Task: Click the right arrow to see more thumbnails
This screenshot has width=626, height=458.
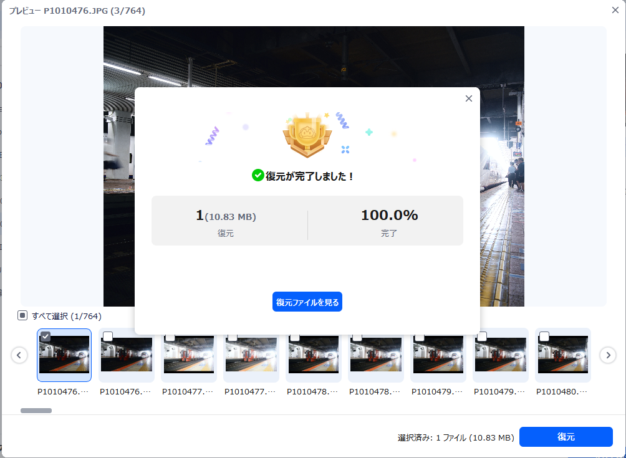Action: click(x=607, y=355)
